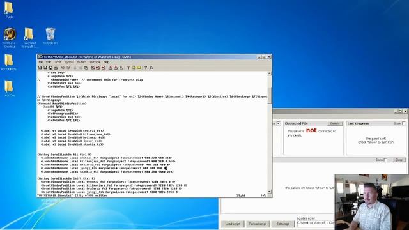Click the GVIM vertical scrollbar thumb

pyautogui.click(x=270, y=95)
